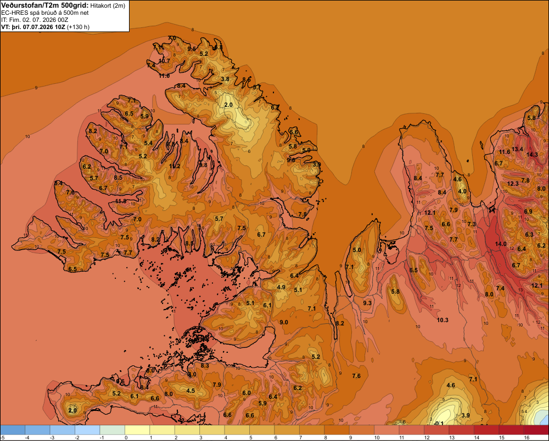Click the 9.3 temperature label
Image resolution: width=549 pixels, height=441 pixels.
(x=367, y=303)
